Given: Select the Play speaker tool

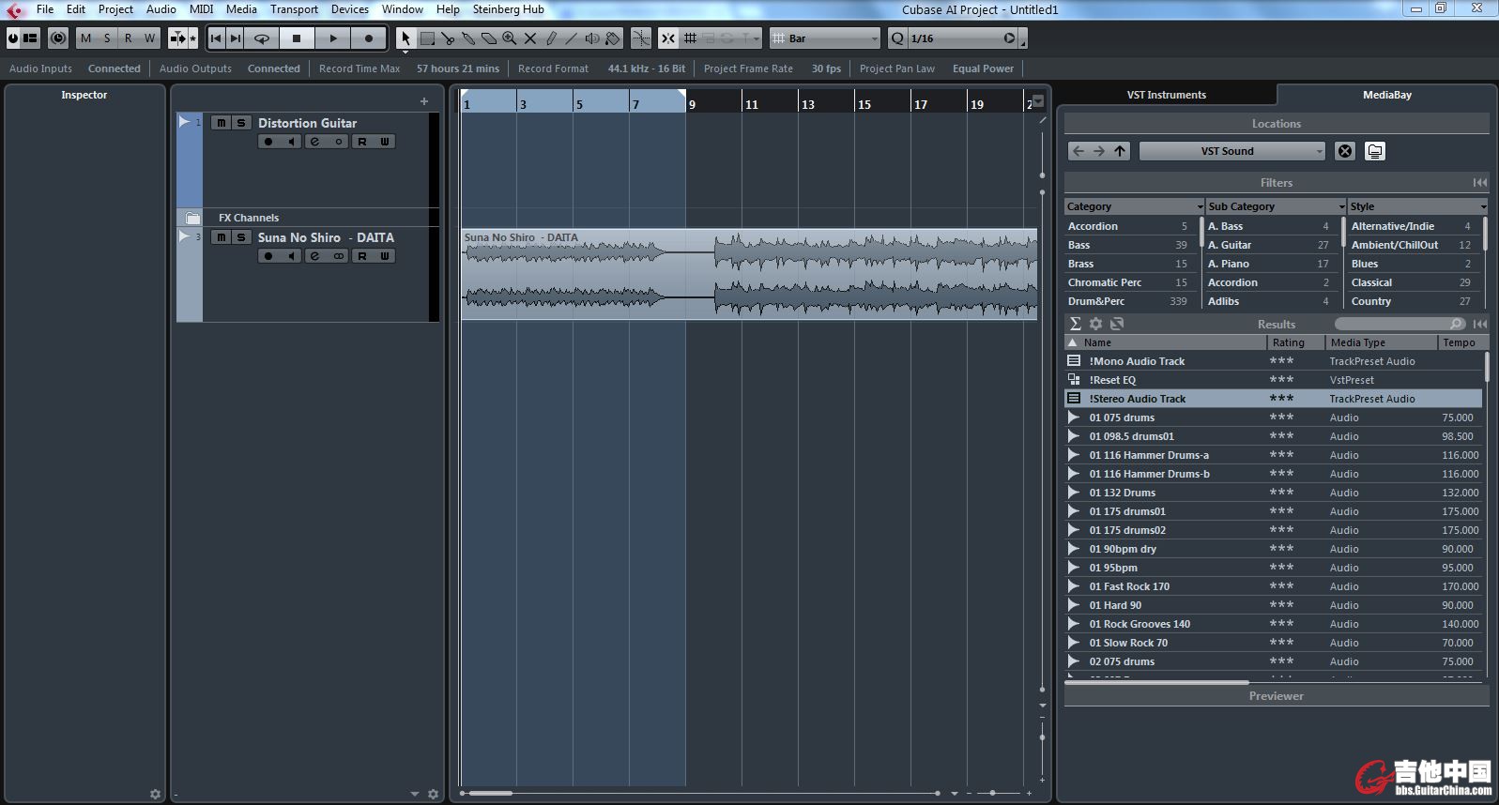Looking at the screenshot, I should click(592, 38).
